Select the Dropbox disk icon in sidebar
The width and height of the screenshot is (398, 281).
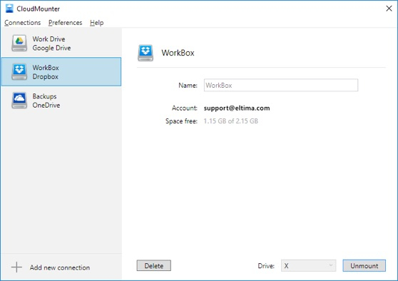tap(19, 72)
